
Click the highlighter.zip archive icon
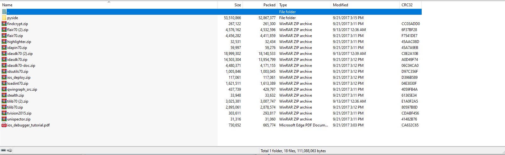click(4, 41)
